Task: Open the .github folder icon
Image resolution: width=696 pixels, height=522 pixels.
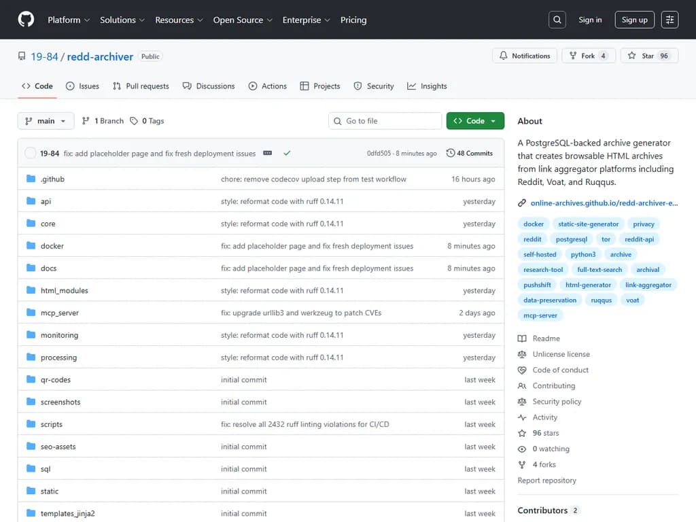Action: coord(31,179)
